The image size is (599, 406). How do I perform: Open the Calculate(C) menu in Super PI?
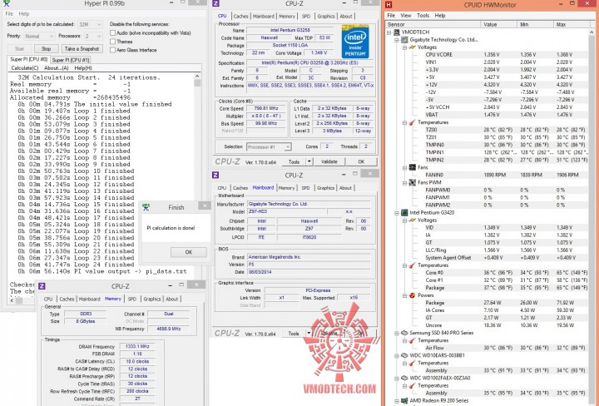[24, 68]
